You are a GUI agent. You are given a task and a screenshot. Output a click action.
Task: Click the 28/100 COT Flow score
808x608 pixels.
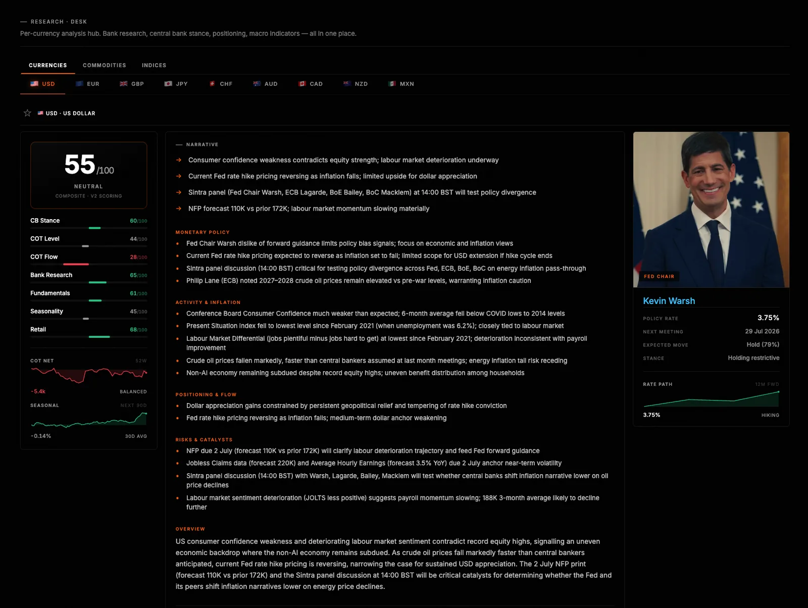click(138, 257)
